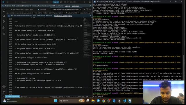
Task: Open the presentation breadcrumb dropdown
Action: pos(59,13)
